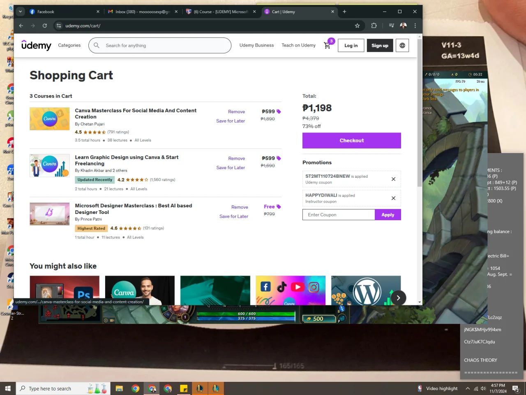The image size is (526, 395).
Task: Open Learn Graphic Design using Canva title
Action: click(x=127, y=160)
